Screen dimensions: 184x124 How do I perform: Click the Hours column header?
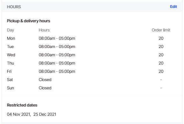[x=44, y=30]
